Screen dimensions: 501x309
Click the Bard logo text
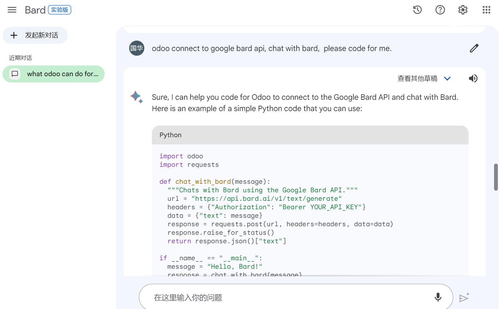point(35,10)
